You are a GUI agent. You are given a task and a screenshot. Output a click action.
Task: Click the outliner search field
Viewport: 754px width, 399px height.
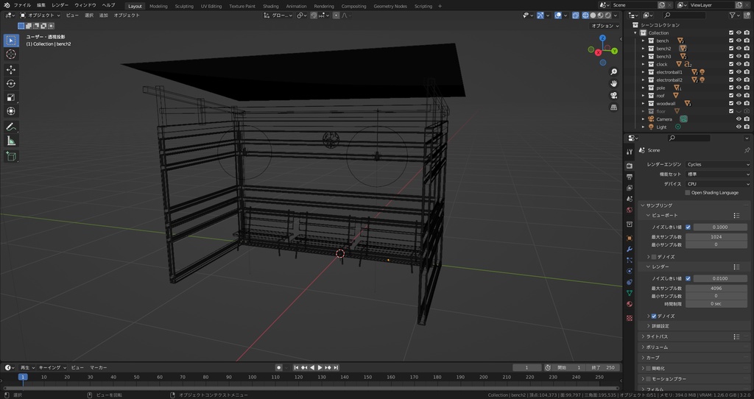684,15
